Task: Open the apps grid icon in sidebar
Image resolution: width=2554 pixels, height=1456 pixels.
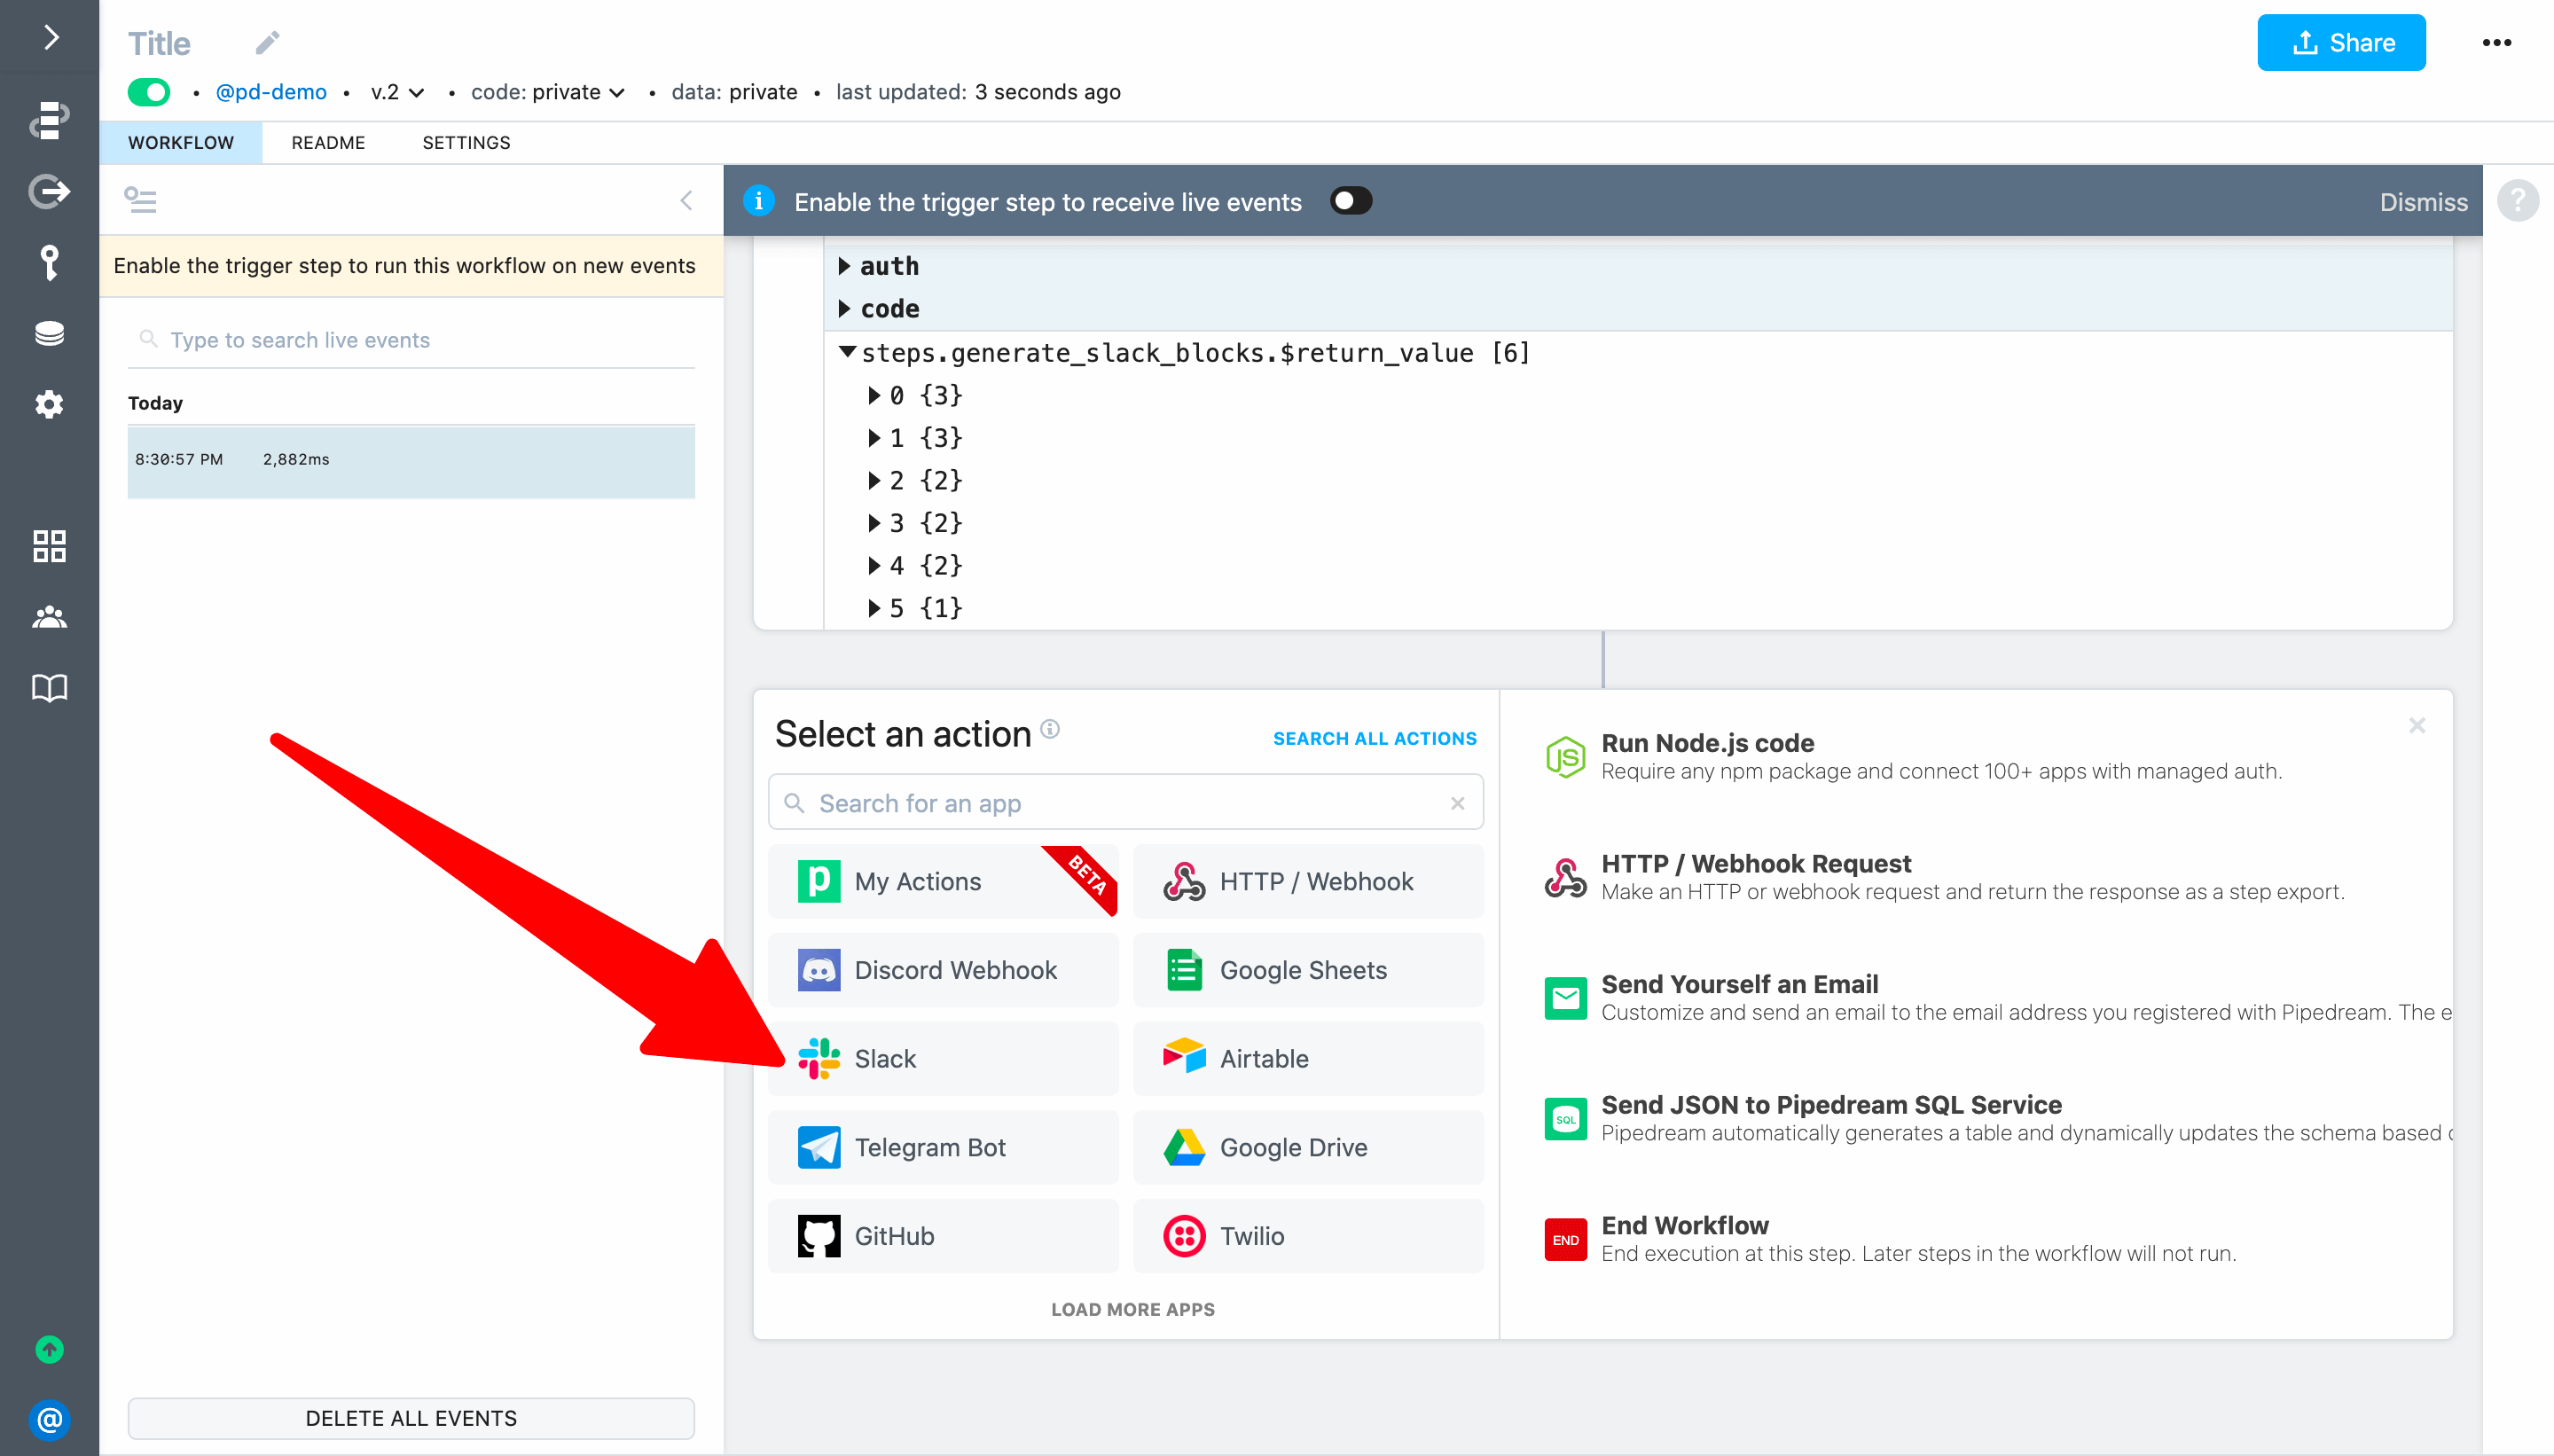Action: (49, 546)
